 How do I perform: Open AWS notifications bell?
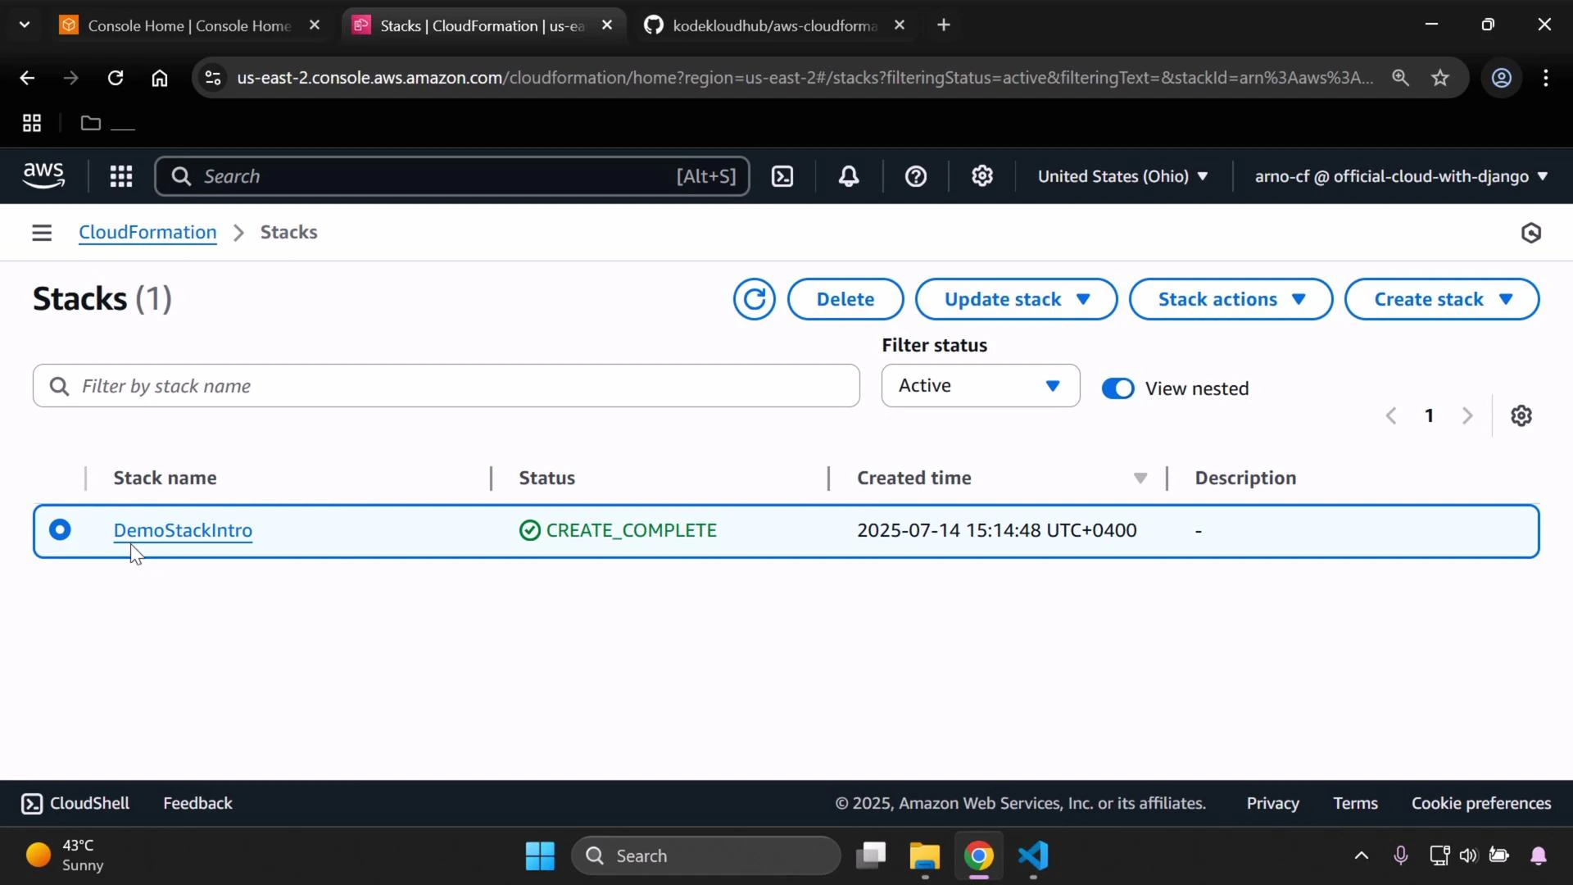click(849, 176)
